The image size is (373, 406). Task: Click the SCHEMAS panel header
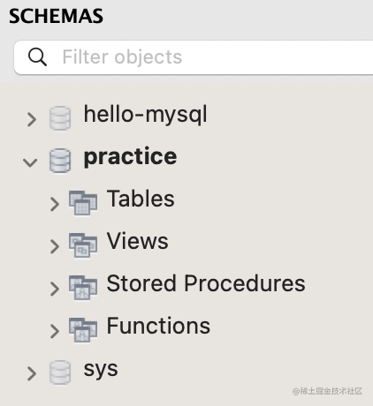click(56, 16)
